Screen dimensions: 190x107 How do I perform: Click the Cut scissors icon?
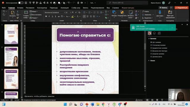coord(18,12)
